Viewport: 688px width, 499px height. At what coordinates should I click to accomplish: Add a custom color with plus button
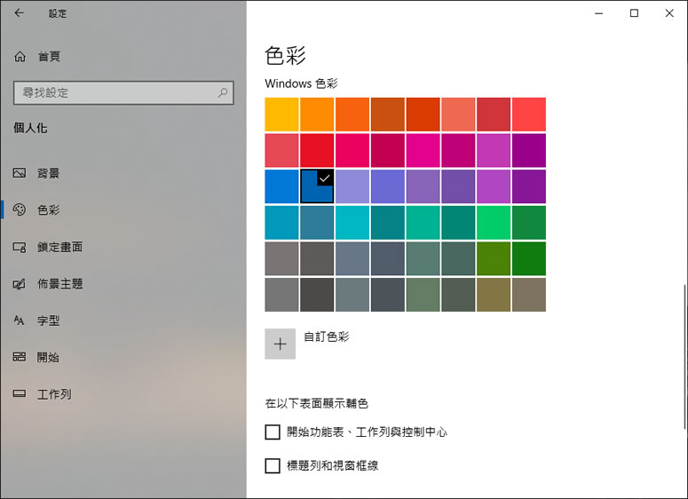280,344
